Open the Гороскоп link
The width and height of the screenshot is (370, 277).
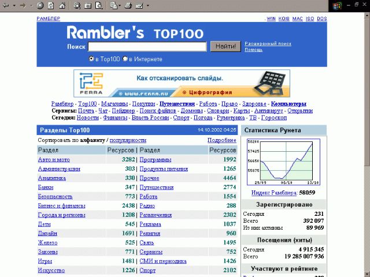coord(274,118)
